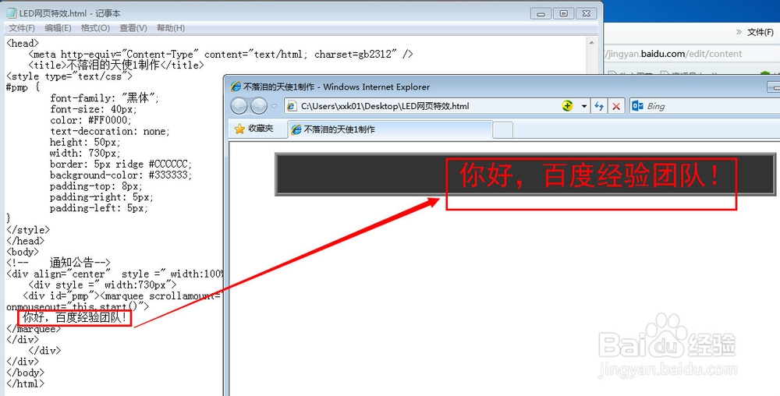Open the 帮助(H) menu in Notepad
The width and height of the screenshot is (780, 396).
[171, 28]
